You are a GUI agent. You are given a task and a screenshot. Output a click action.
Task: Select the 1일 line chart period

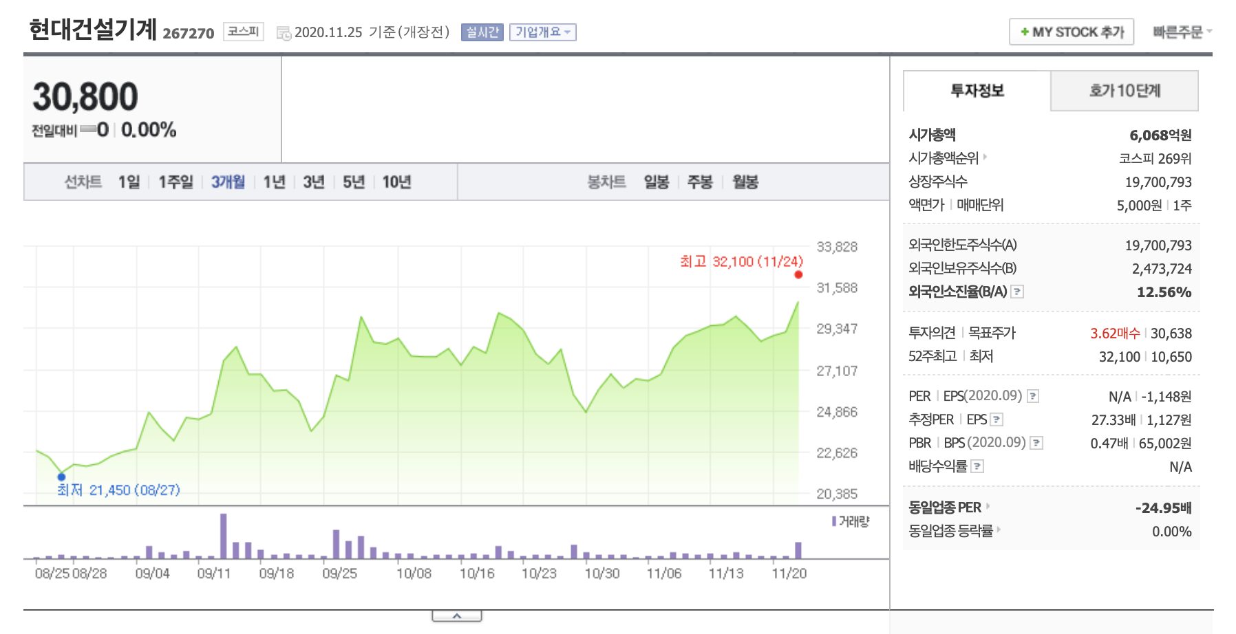pyautogui.click(x=129, y=182)
